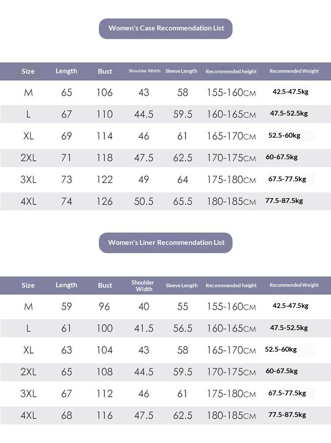Select Sleeve Length header in Liner table
331x443 pixels.
click(x=181, y=285)
